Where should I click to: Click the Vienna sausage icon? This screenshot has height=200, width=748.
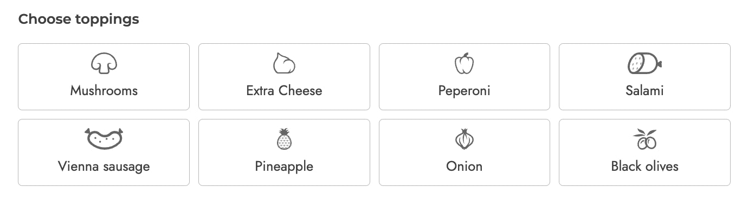[x=104, y=139]
